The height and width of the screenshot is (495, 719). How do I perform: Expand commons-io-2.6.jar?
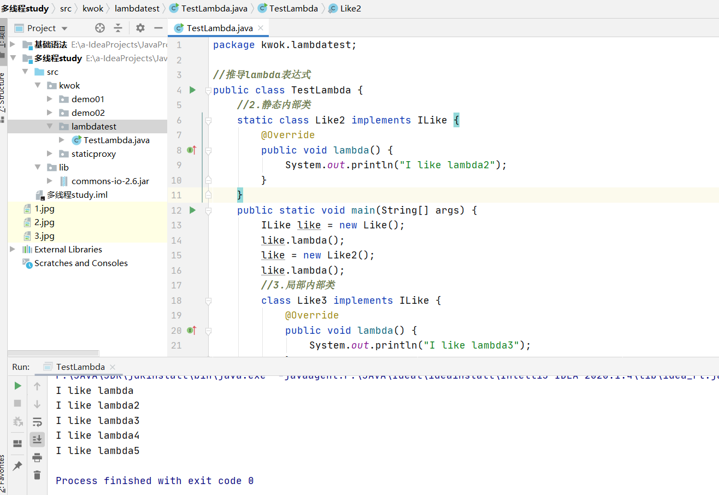(x=50, y=181)
